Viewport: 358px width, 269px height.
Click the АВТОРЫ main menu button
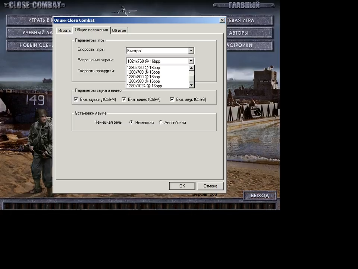point(249,33)
